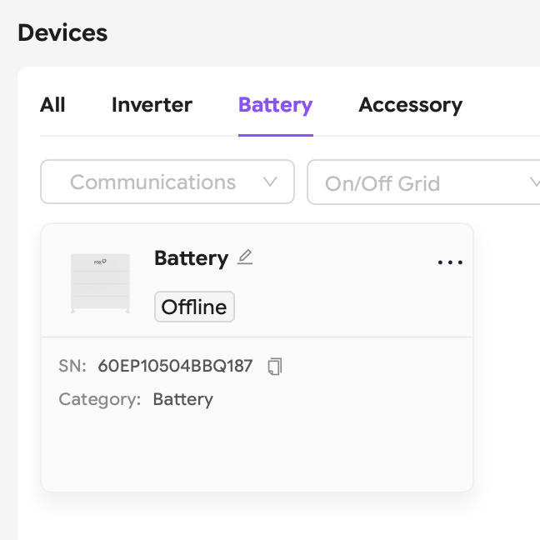
Task: Click the Battery device name title
Action: point(191,258)
